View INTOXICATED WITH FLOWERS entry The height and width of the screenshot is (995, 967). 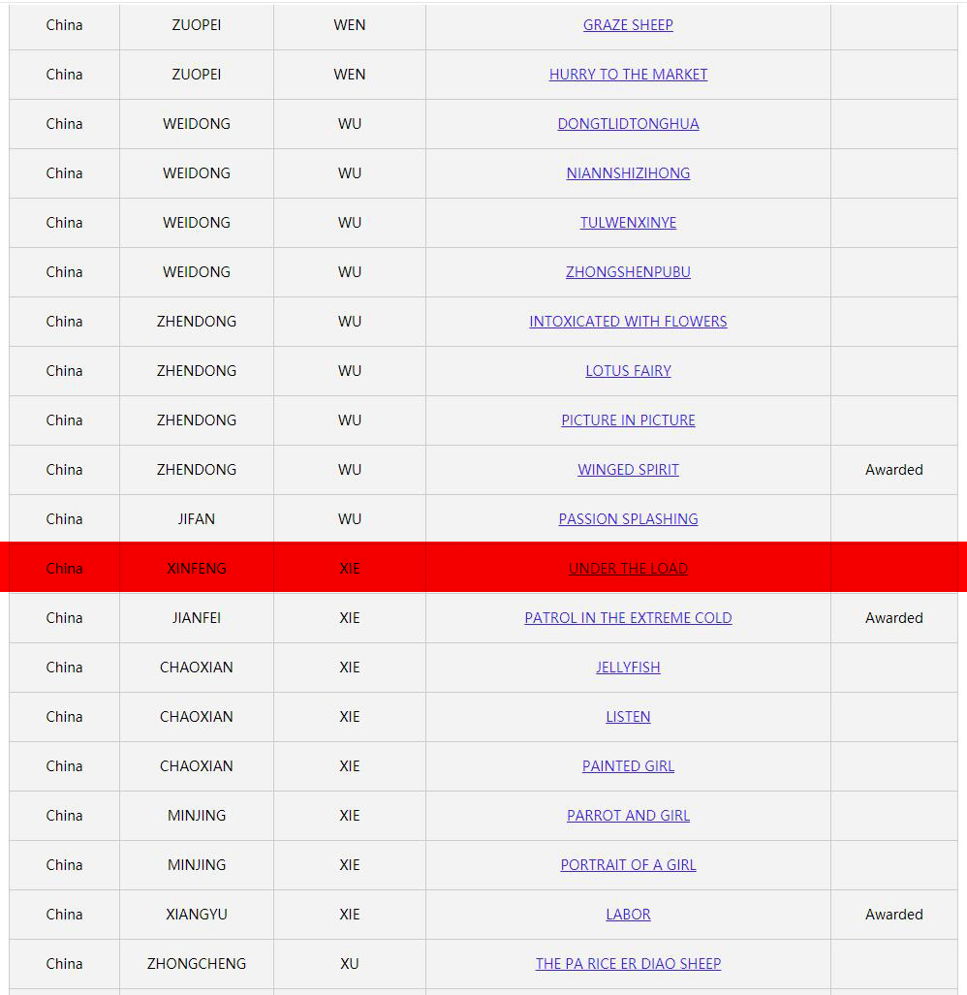point(628,323)
